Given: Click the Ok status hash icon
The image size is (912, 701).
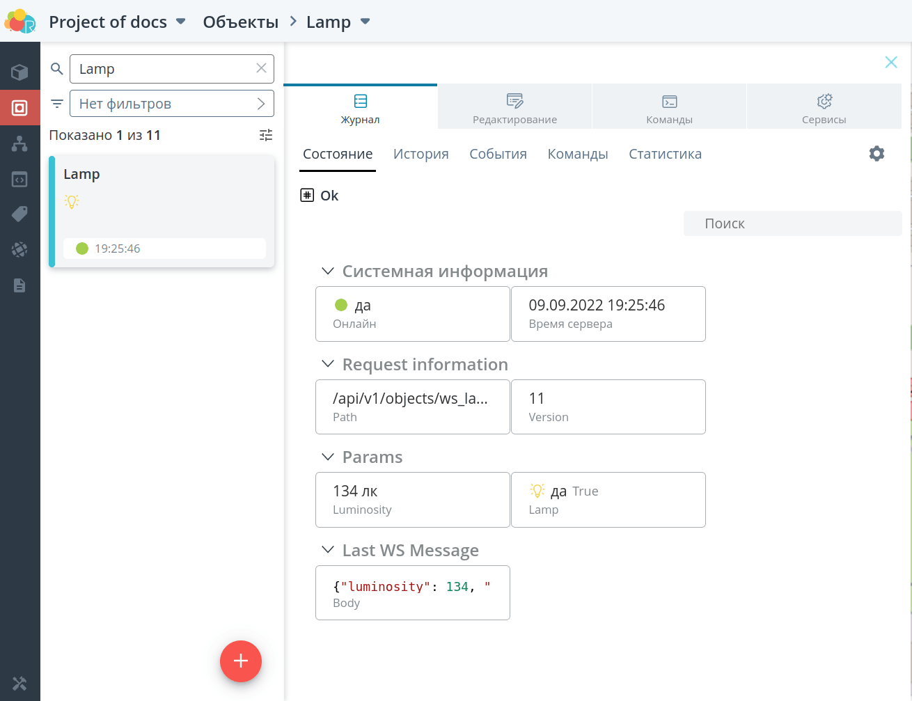Looking at the screenshot, I should coord(307,196).
